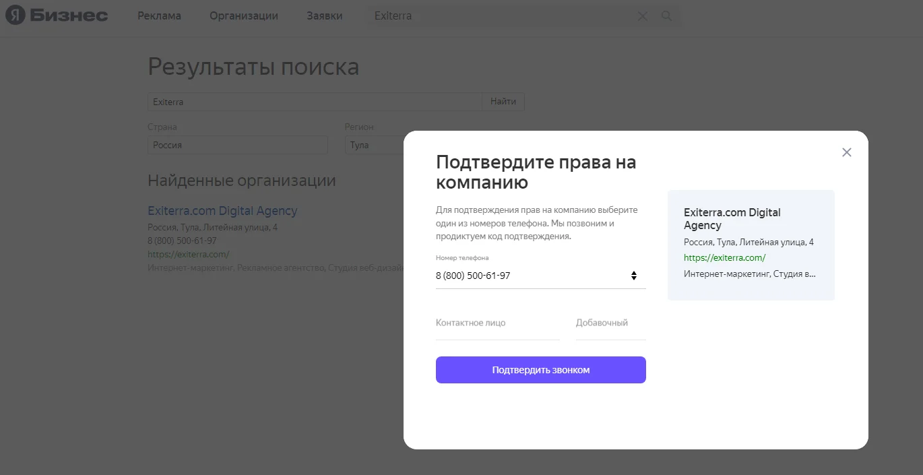Click company name in dialog card

click(732, 219)
